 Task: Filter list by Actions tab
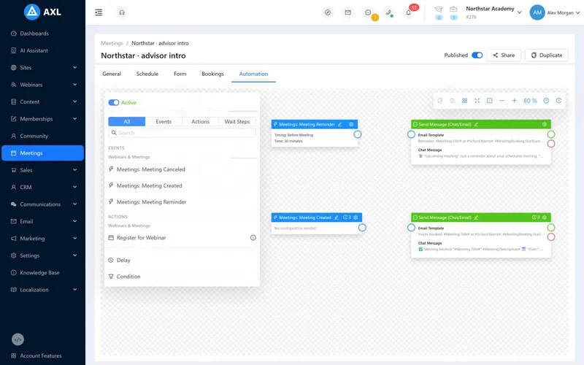click(200, 122)
